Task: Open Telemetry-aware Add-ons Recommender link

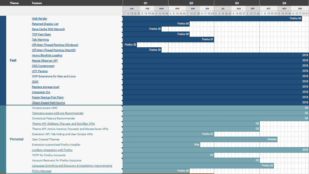Action: pyautogui.click(x=58, y=113)
